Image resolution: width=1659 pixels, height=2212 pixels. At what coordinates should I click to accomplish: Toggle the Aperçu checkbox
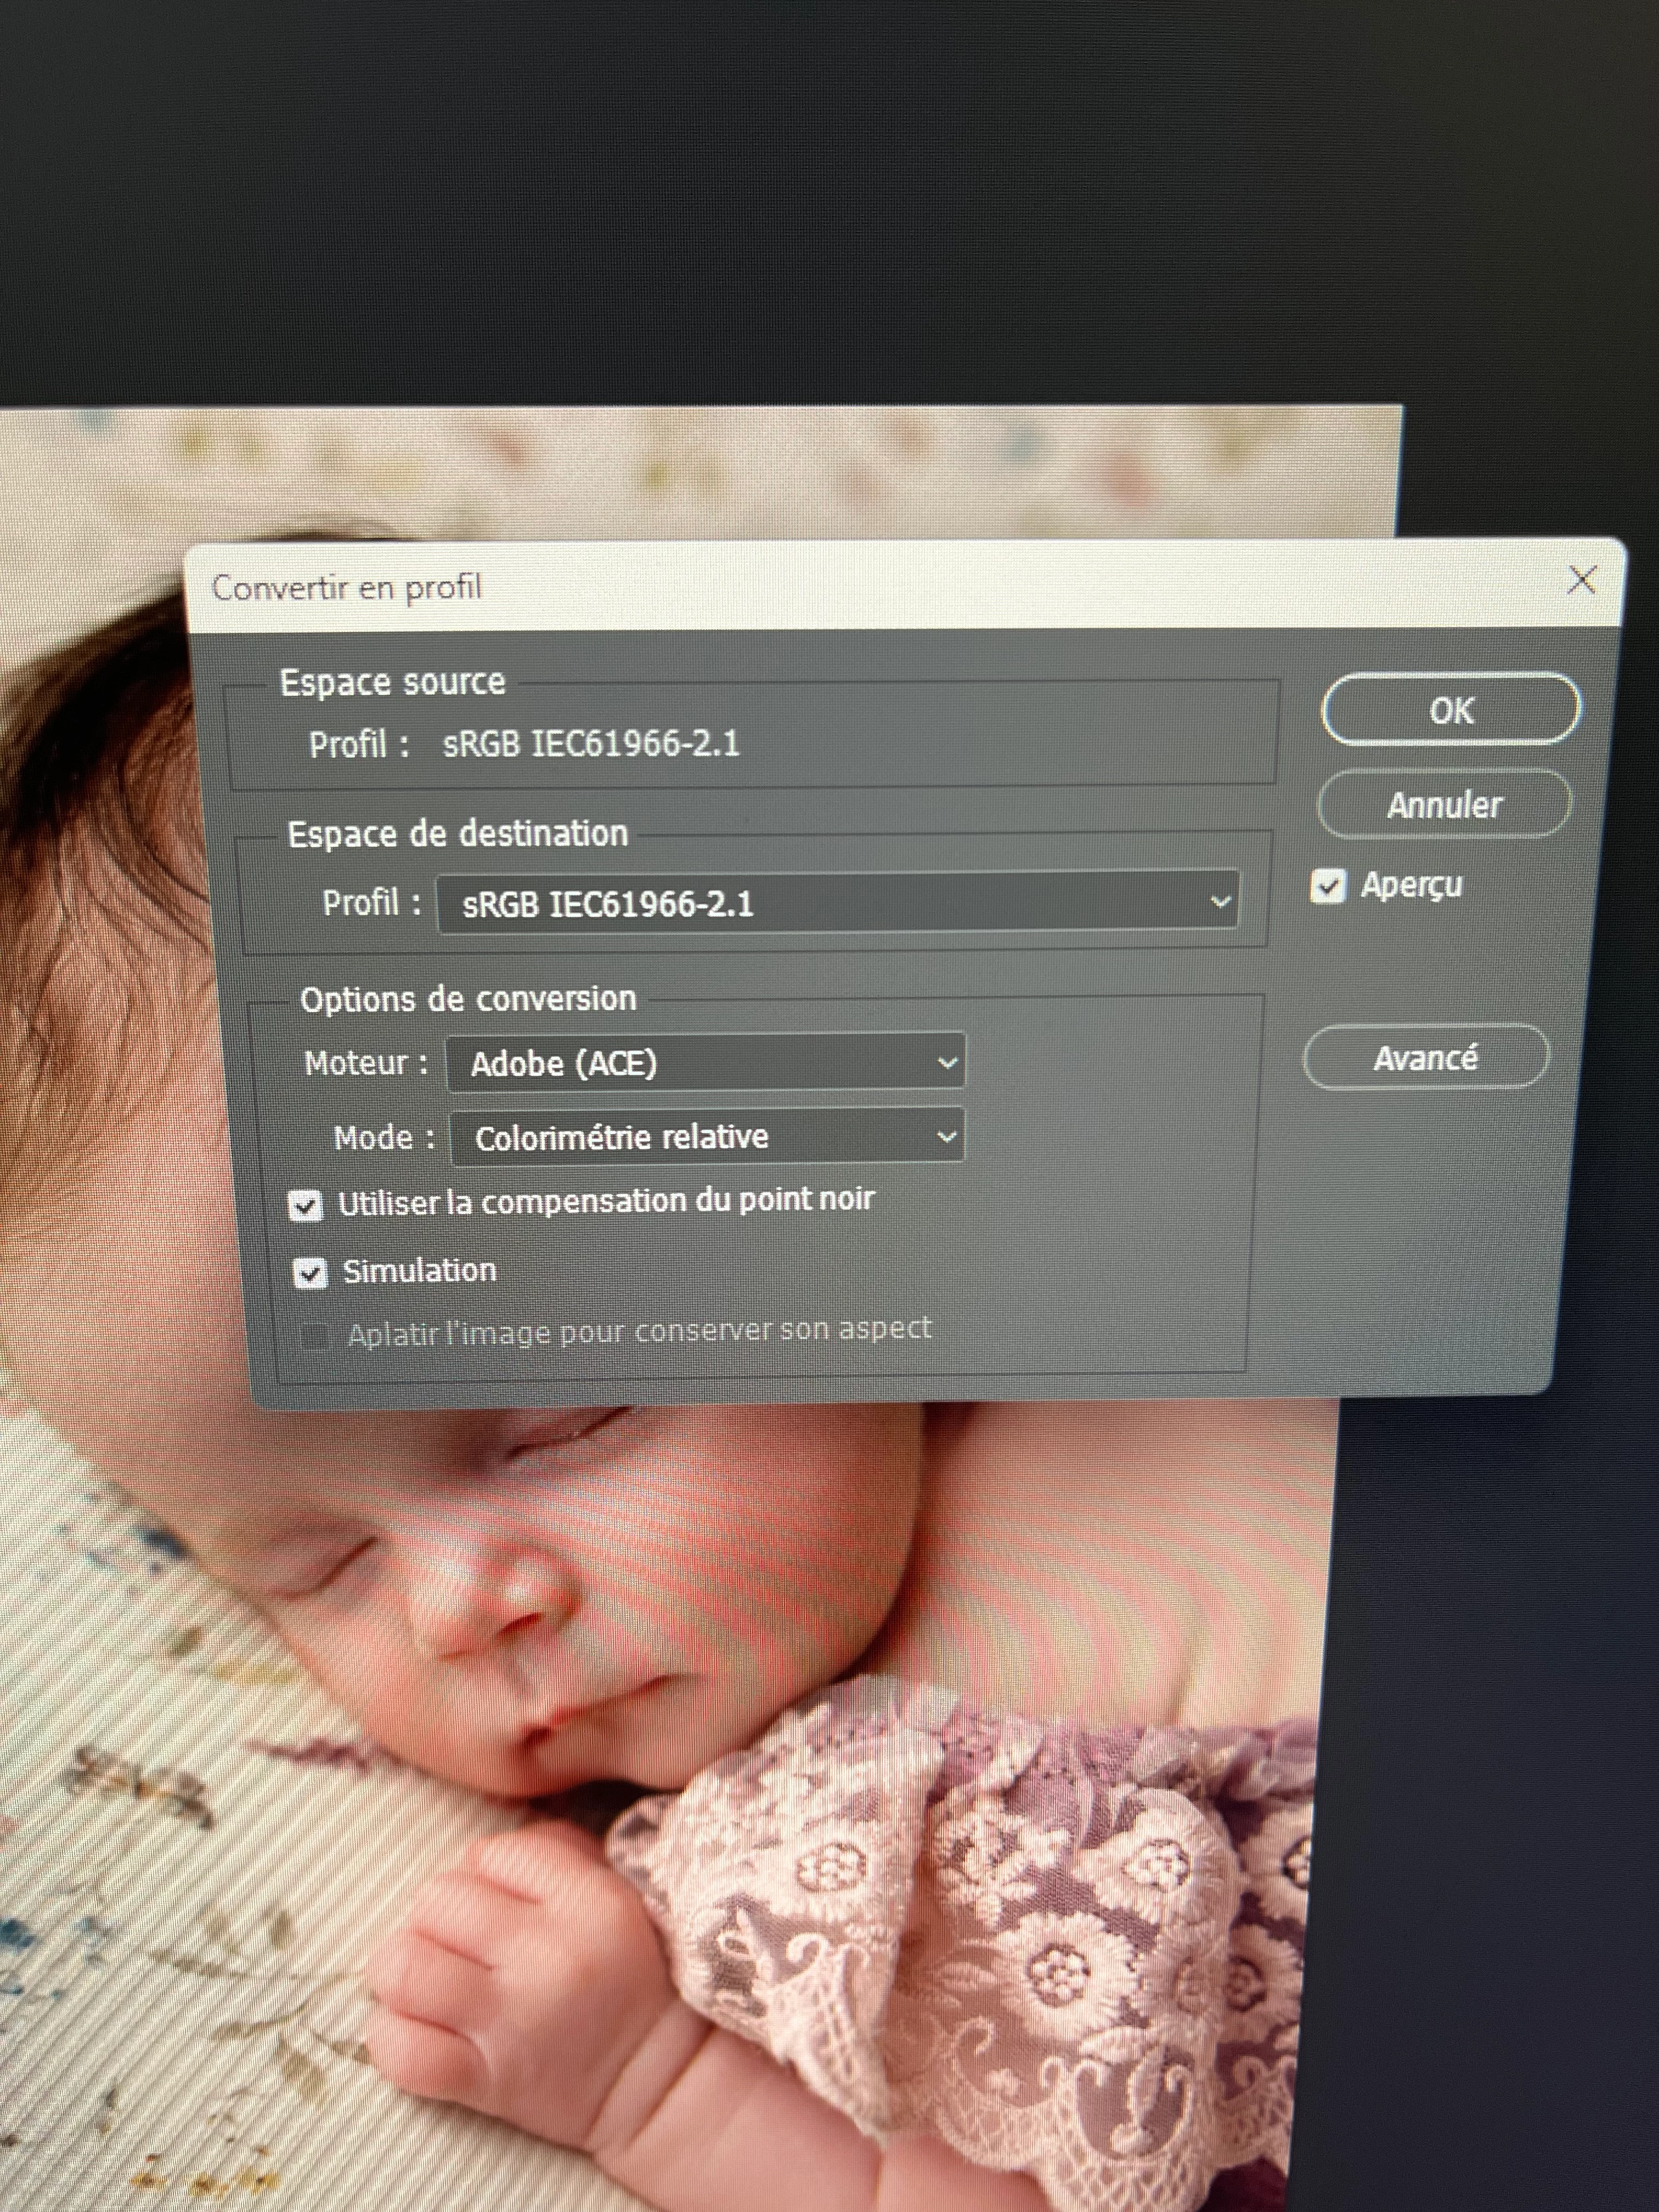click(x=1328, y=886)
